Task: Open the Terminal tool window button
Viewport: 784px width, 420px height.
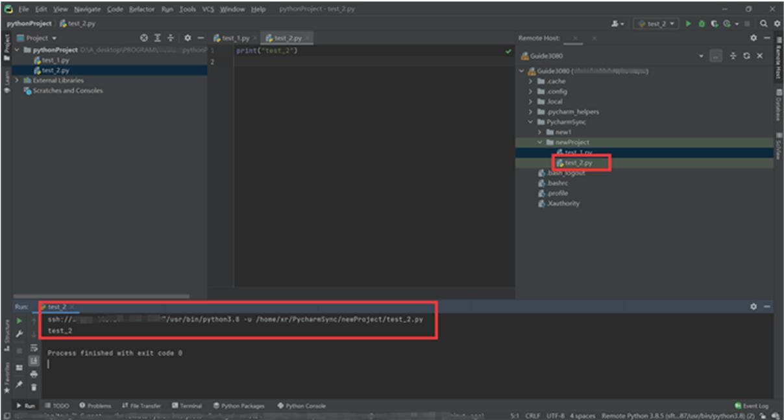Action: tap(187, 406)
